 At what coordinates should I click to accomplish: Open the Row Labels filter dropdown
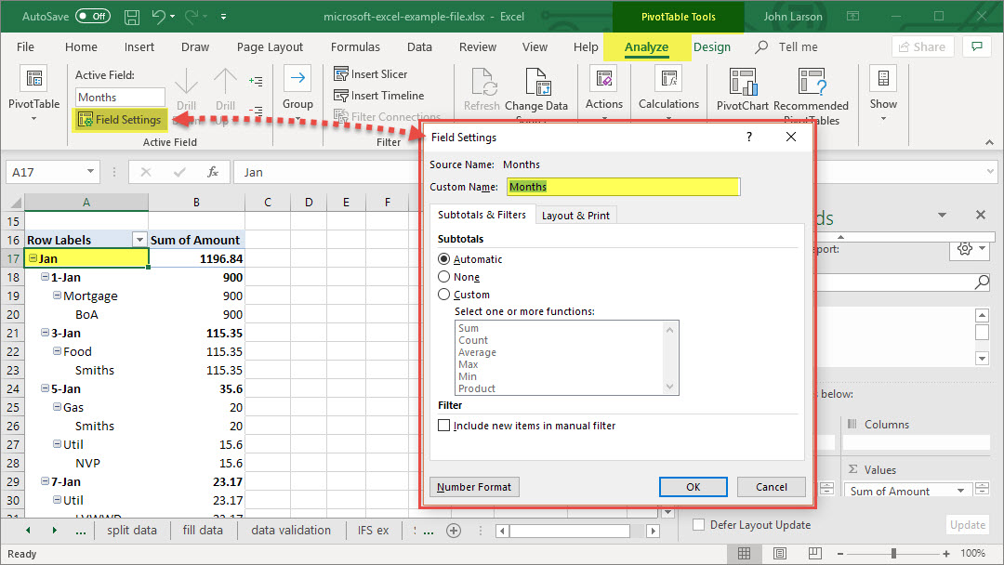139,240
